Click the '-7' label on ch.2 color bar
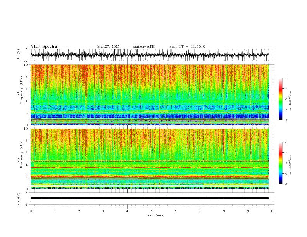Viewport: 307px width, 237px height. tap(286, 184)
